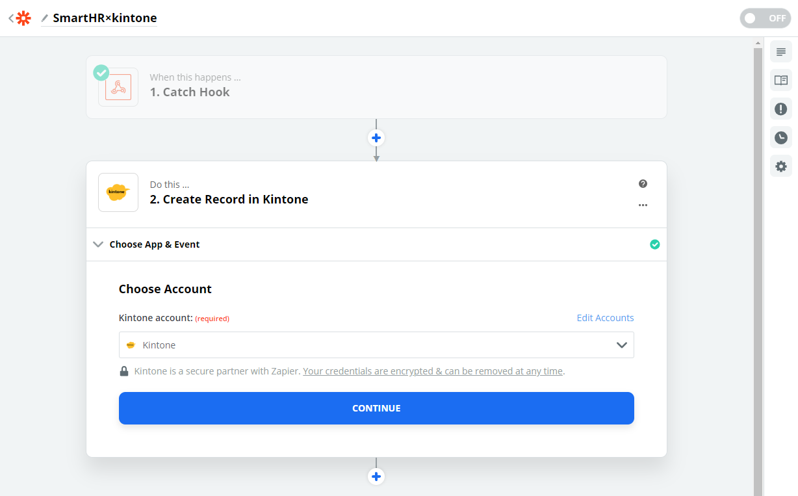The width and height of the screenshot is (798, 496).
Task: Open the outline list sidebar icon
Action: click(781, 51)
